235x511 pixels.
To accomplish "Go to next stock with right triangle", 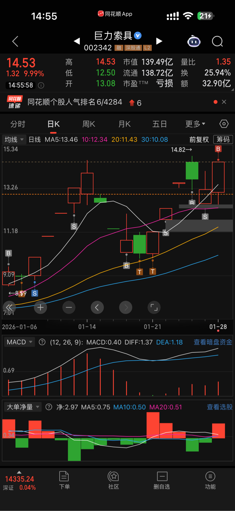I will pos(159,41).
